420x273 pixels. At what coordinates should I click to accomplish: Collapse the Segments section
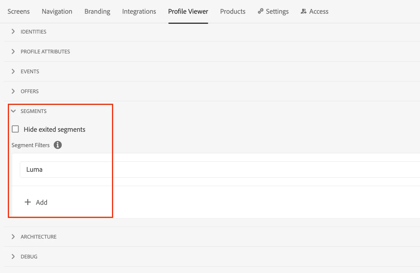tap(13, 111)
